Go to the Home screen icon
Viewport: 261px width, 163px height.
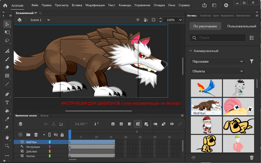click(5, 5)
